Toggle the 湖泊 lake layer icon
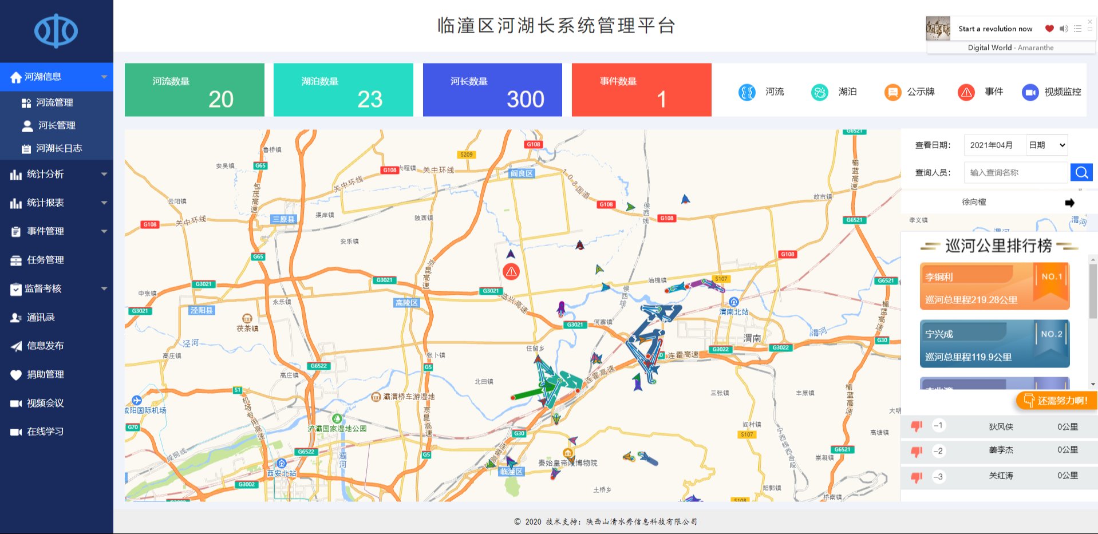The height and width of the screenshot is (534, 1098). coord(820,92)
